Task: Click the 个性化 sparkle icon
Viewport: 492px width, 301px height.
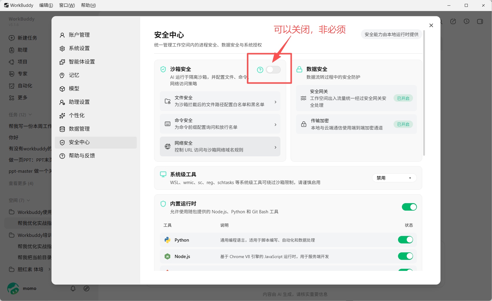Action: (62, 116)
